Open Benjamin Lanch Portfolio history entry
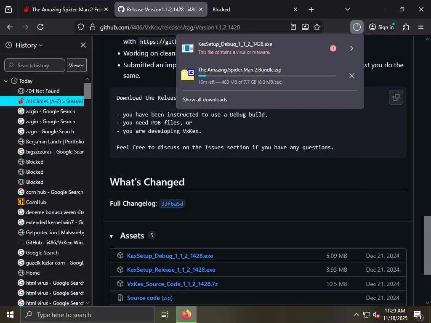The image size is (431, 323). [x=51, y=141]
